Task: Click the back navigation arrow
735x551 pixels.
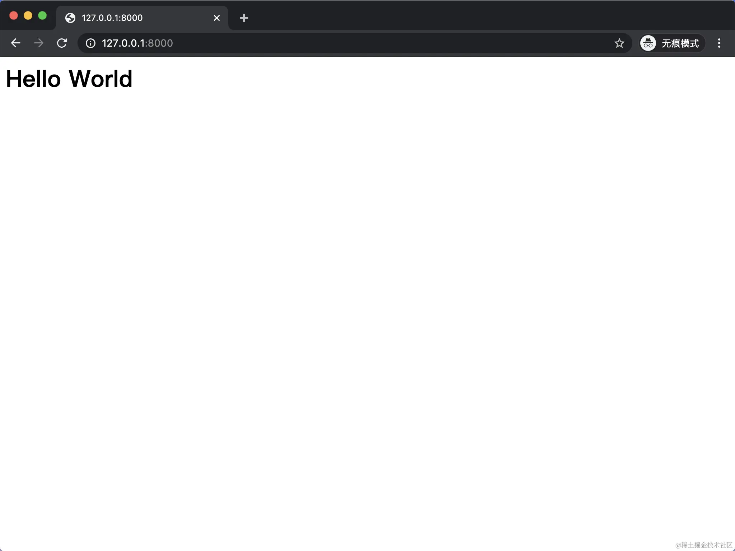Action: (x=16, y=43)
